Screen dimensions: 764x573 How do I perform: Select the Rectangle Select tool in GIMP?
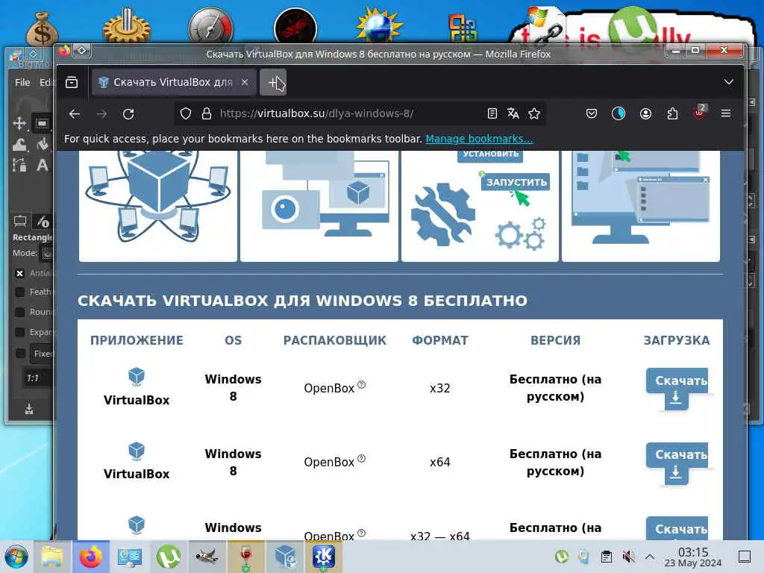tap(42, 123)
